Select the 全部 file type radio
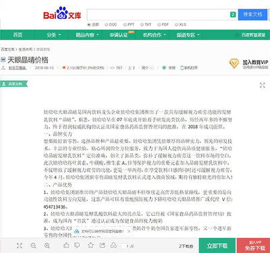 [88, 24]
